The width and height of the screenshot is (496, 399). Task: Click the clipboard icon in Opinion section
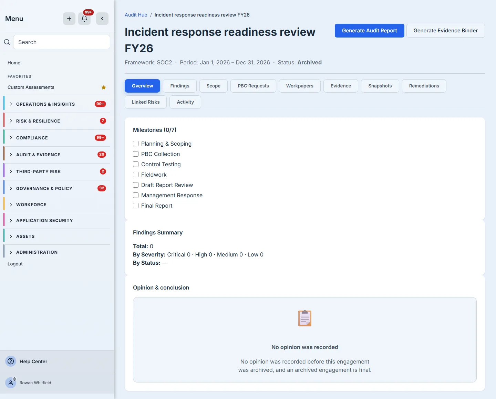point(305,318)
